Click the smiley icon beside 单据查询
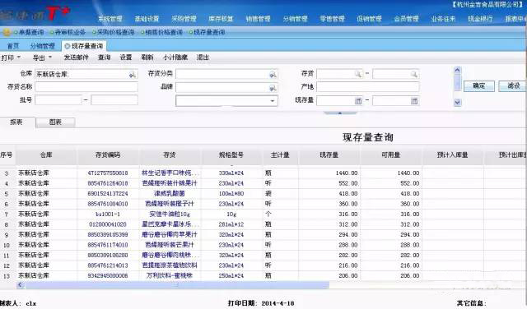Image resolution: width=527 pixels, height=309 pixels. click(x=6, y=32)
